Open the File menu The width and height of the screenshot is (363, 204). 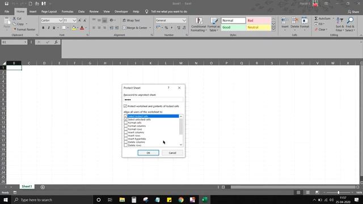click(7, 11)
